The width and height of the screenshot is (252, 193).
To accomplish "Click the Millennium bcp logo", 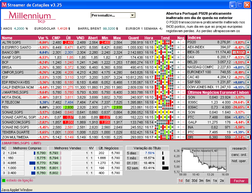I will click(x=30, y=17).
